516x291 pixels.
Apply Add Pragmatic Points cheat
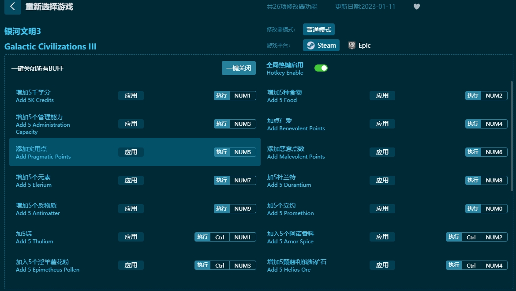pos(131,152)
